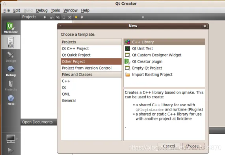Switch to Edit mode in sidebar
Screen dimensions: 225x155
click(x=11, y=42)
